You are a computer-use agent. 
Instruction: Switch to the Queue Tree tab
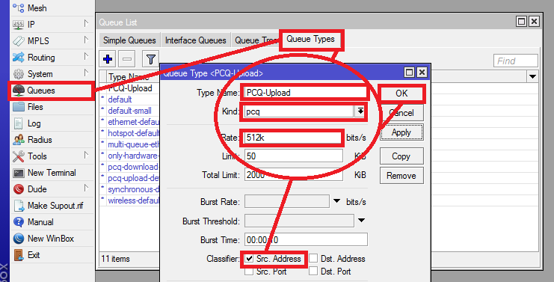[256, 40]
